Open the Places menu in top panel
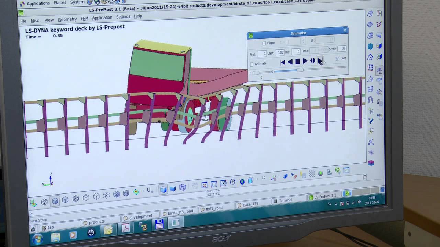The width and height of the screenshot is (440, 247). point(60,2)
